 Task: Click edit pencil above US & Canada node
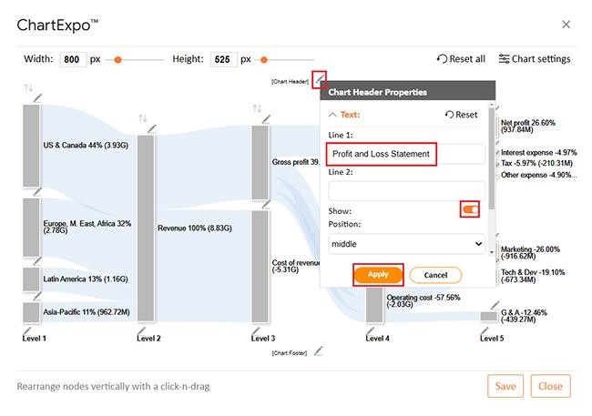[x=37, y=96]
